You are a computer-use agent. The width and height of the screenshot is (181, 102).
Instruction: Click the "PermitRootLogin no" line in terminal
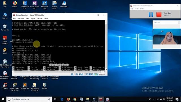(23, 40)
